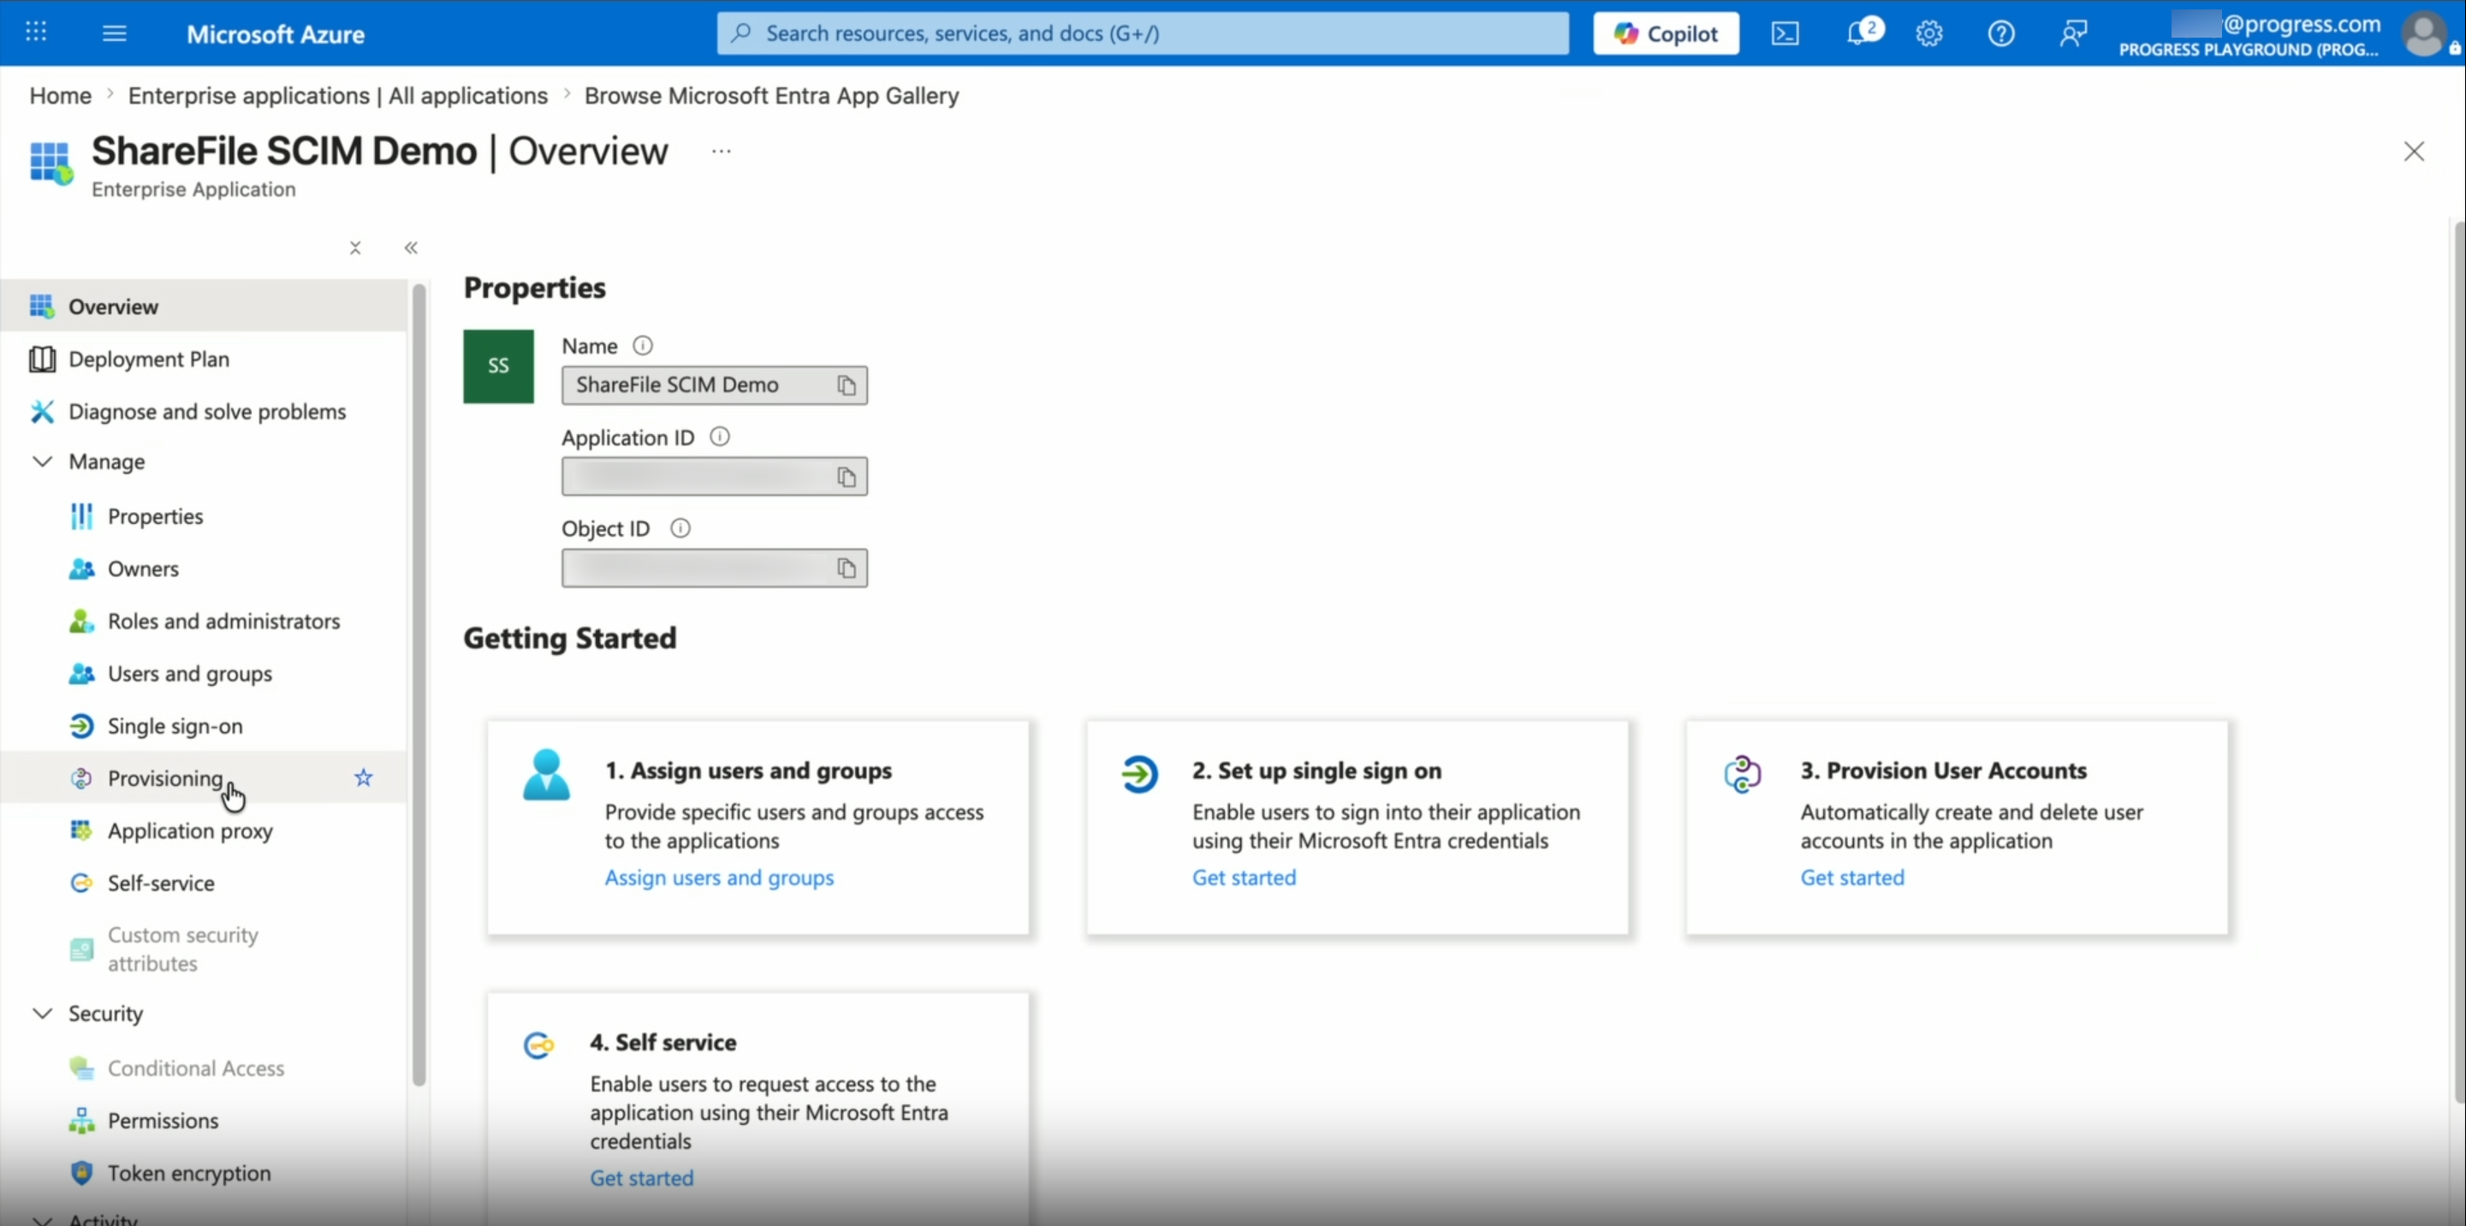The image size is (2466, 1226).
Task: Click the Assign users and groups card icon
Action: [545, 775]
